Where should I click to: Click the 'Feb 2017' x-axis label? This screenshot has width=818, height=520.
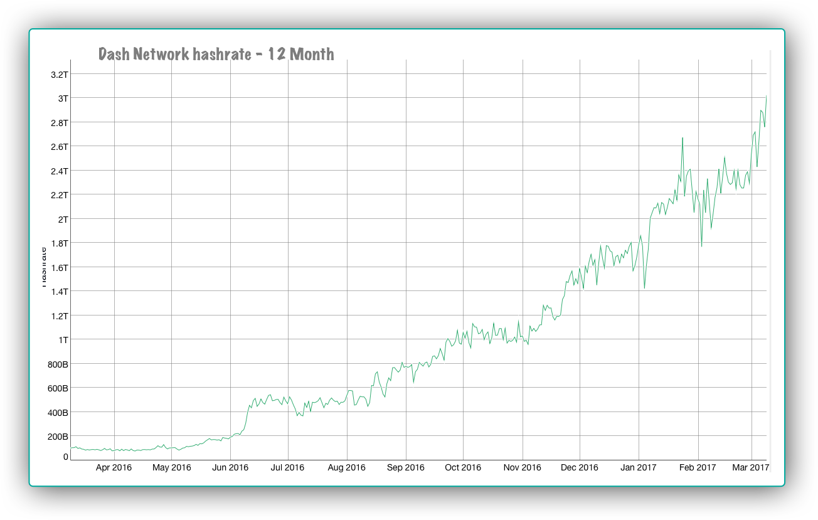pos(698,468)
